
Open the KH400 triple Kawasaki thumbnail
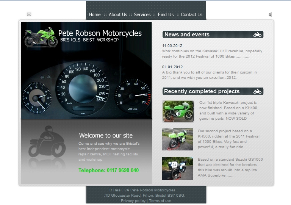pos(178,111)
